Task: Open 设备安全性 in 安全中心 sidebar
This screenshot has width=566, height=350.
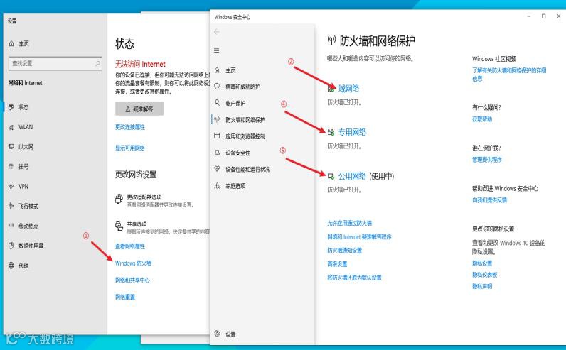Action: point(238,153)
